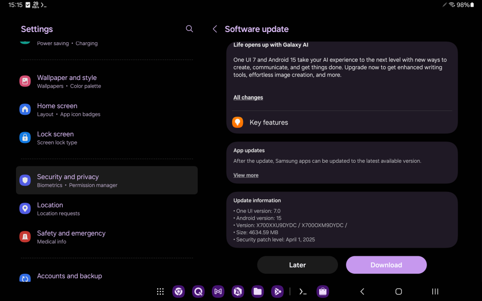Open Home screen settings
The height and width of the screenshot is (301, 482).
tap(107, 110)
